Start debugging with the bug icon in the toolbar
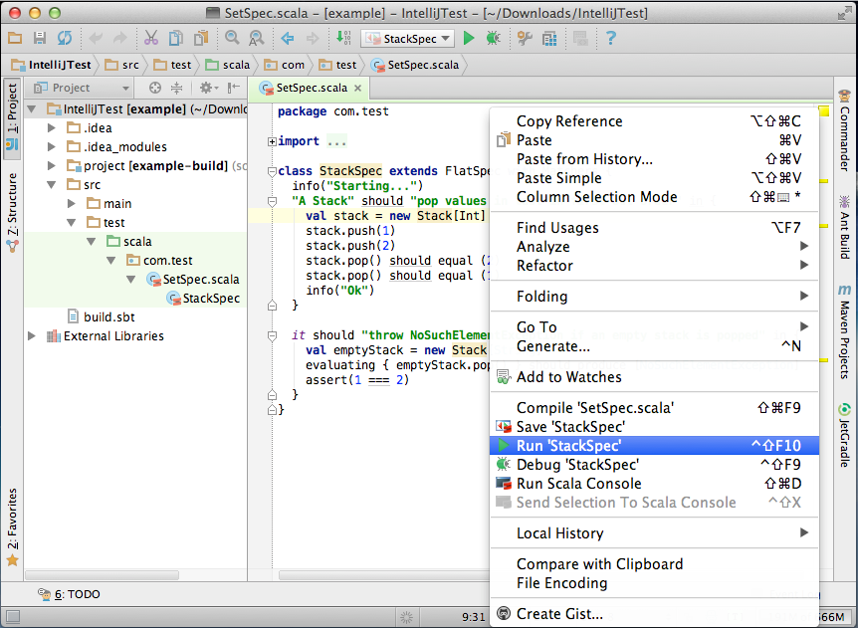Screen dimensions: 858x628 (x=491, y=38)
